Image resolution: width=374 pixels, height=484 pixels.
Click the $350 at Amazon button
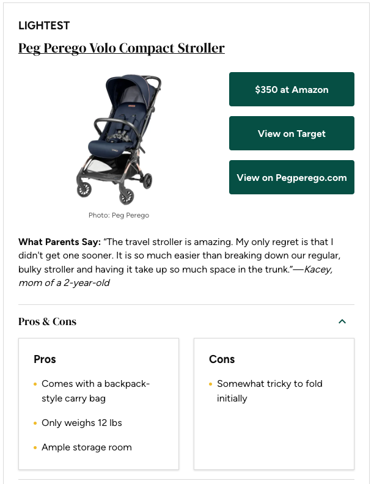pyautogui.click(x=291, y=89)
